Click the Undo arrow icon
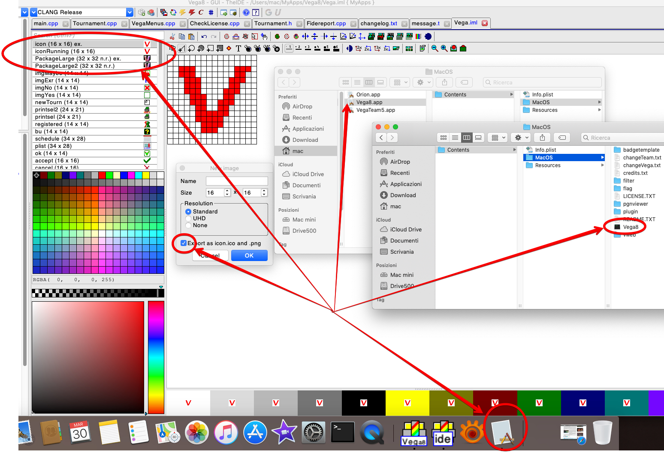The image size is (664, 453). 204,36
